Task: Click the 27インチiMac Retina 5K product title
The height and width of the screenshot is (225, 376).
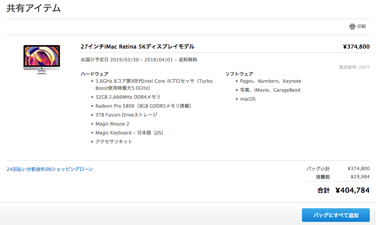Action: (137, 47)
